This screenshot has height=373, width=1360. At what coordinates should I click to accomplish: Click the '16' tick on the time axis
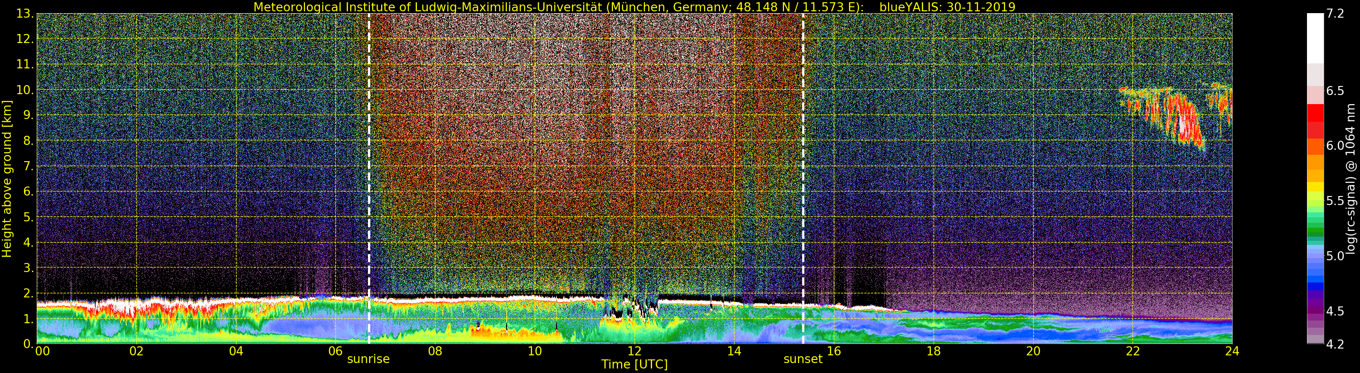[x=834, y=351]
